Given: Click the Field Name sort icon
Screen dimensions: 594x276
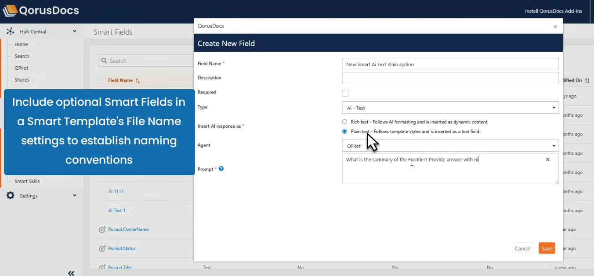Looking at the screenshot, I should [138, 81].
